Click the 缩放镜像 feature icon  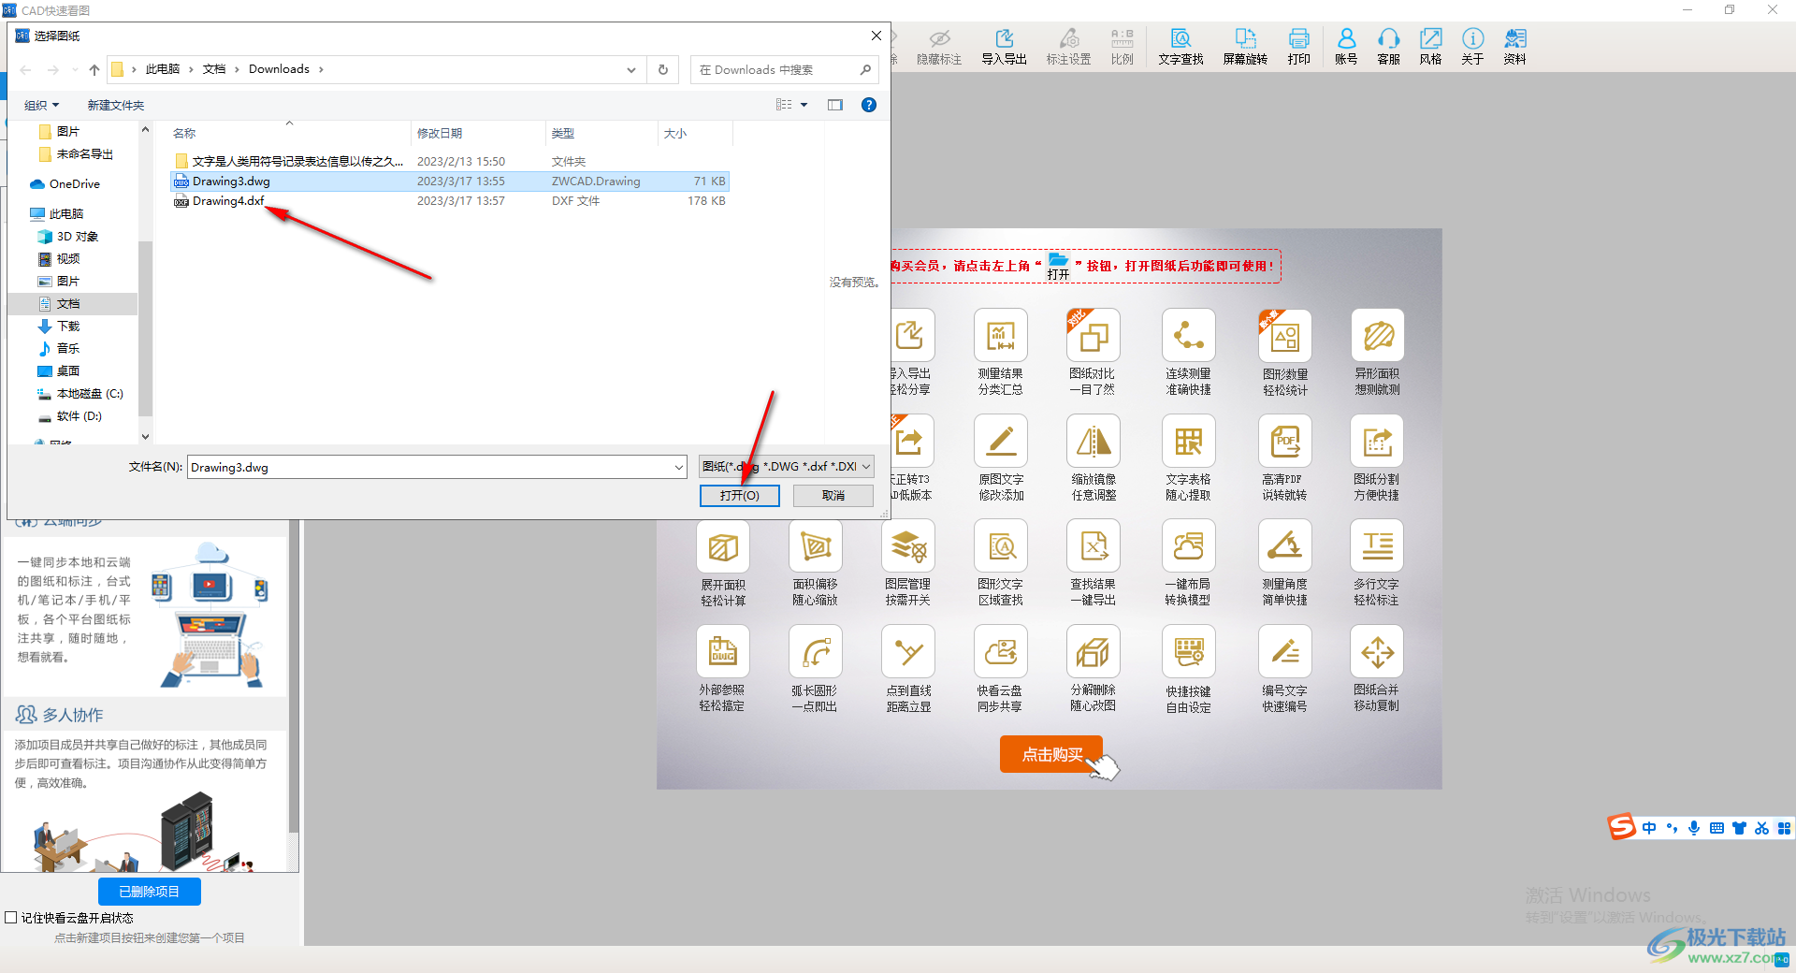(1093, 441)
